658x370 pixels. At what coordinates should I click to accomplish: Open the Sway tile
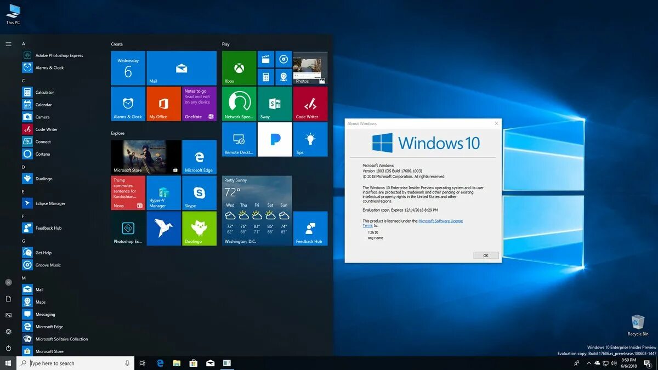click(x=275, y=104)
